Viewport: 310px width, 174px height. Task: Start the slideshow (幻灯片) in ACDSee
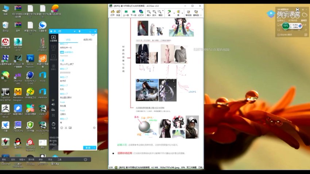click(141, 13)
